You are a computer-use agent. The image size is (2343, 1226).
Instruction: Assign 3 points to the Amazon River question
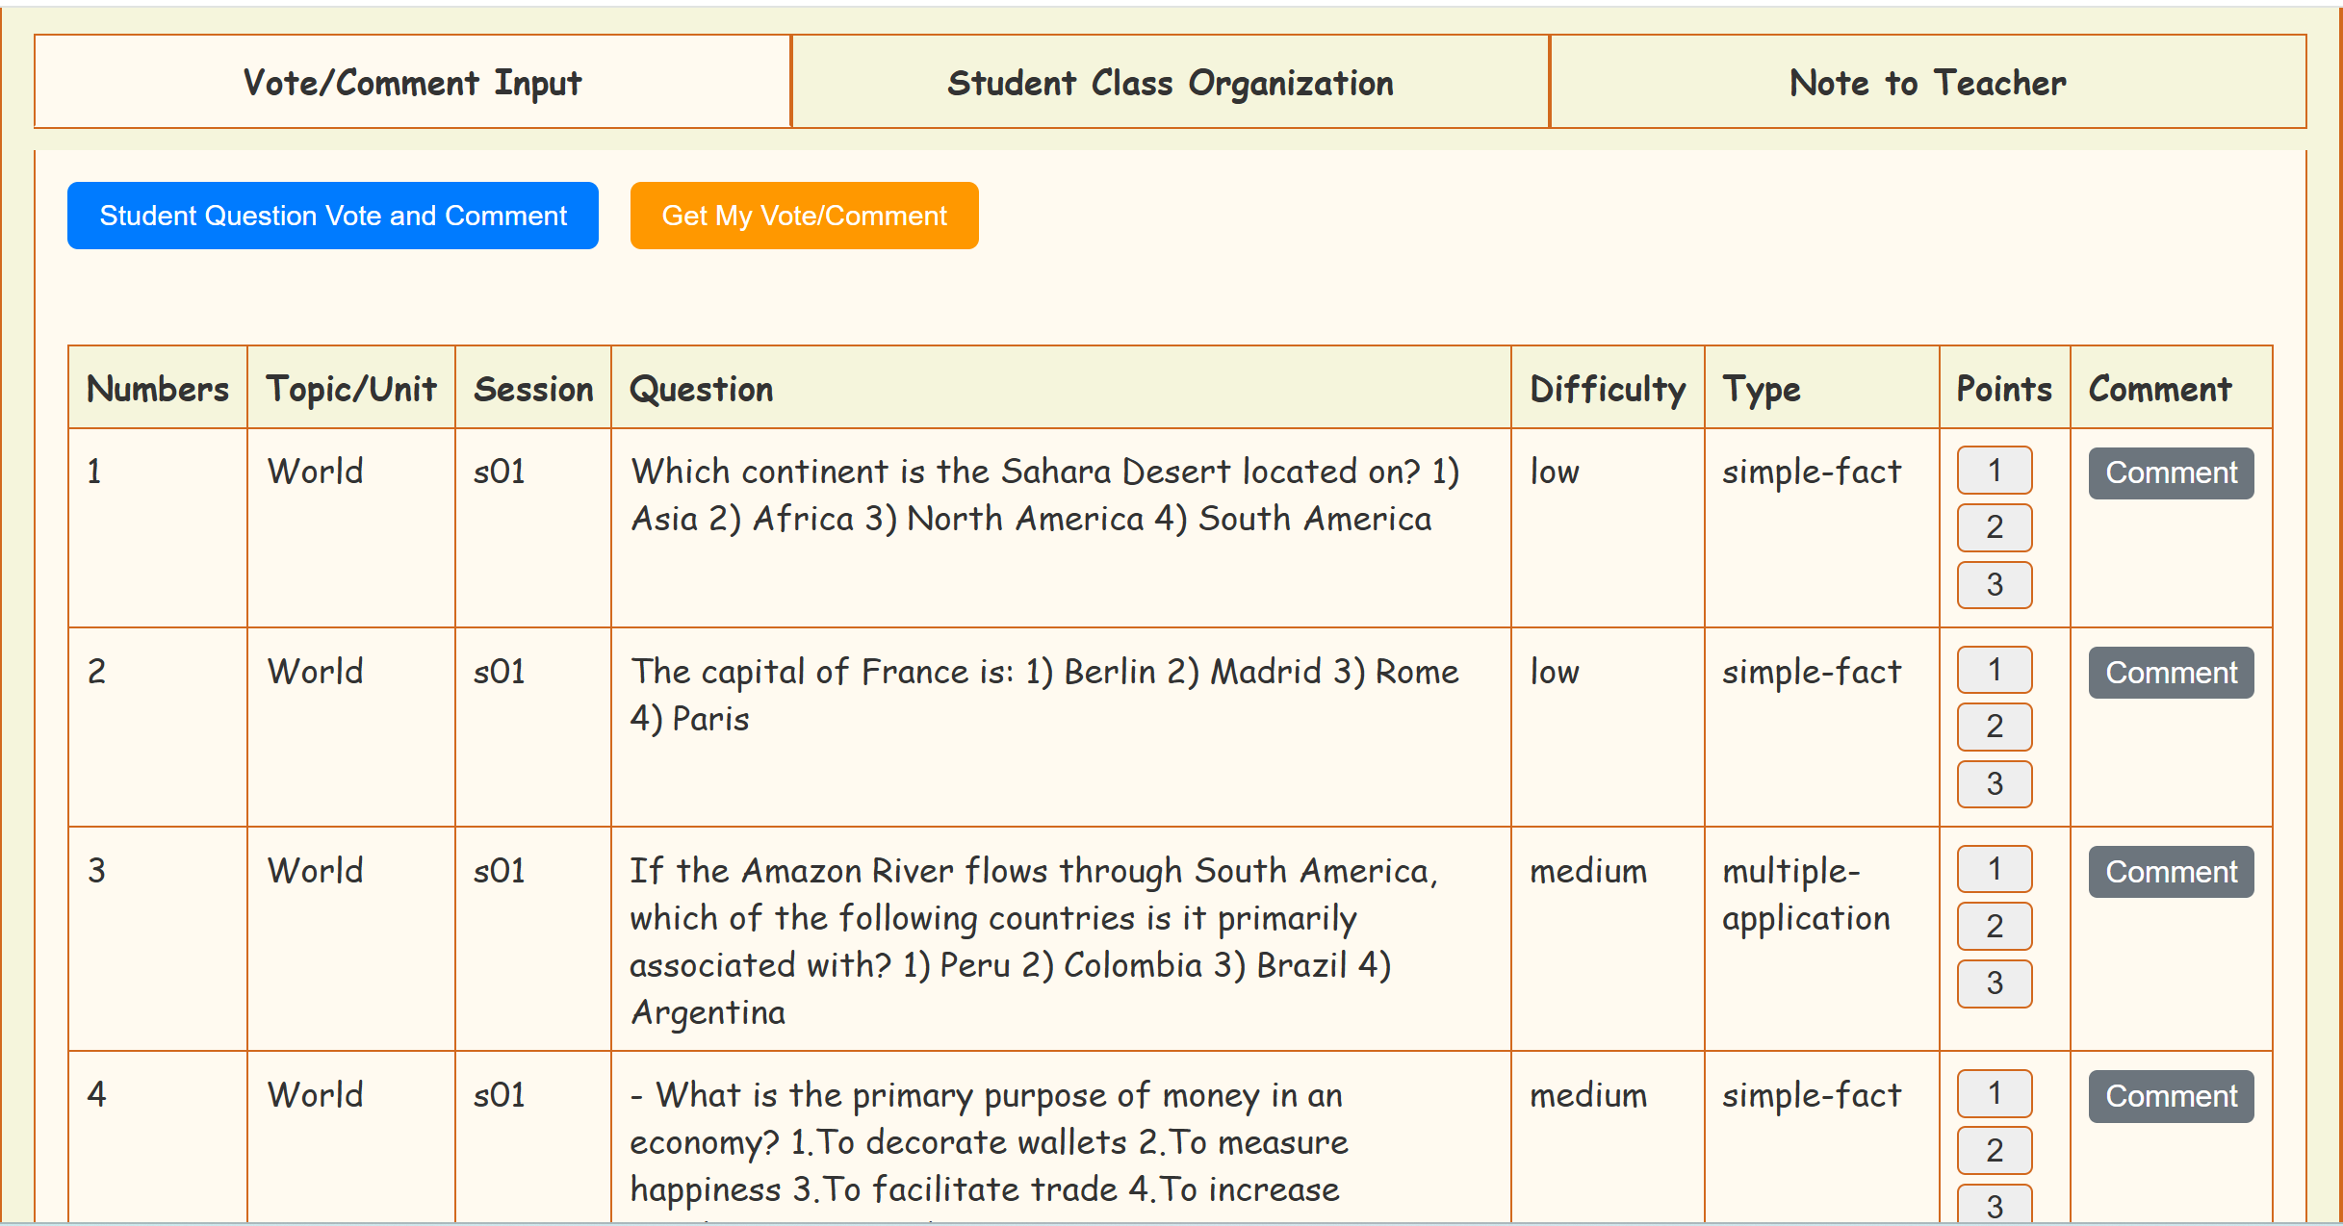point(1995,983)
